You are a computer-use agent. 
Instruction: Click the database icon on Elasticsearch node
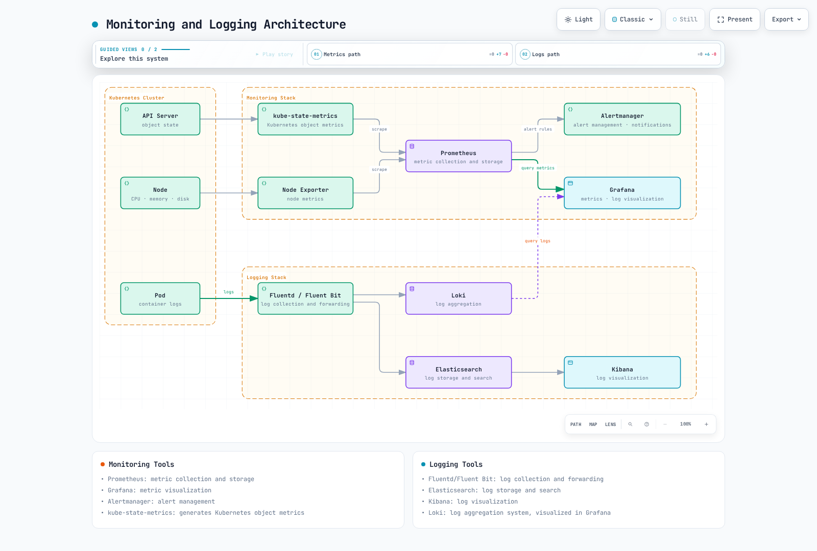[x=412, y=363]
